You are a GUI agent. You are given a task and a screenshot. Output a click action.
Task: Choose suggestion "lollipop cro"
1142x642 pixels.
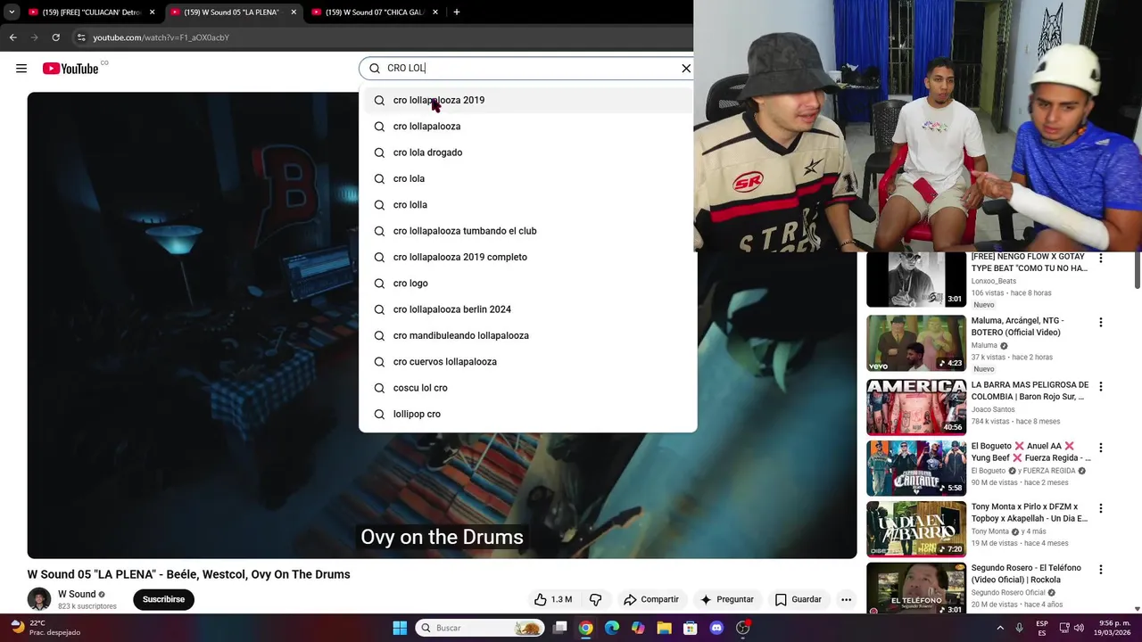[x=527, y=414]
